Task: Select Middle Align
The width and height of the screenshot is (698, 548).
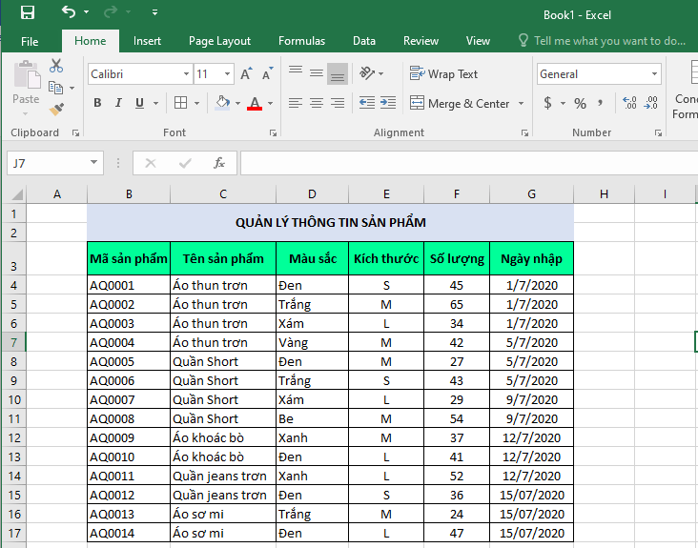Action: pos(317,73)
